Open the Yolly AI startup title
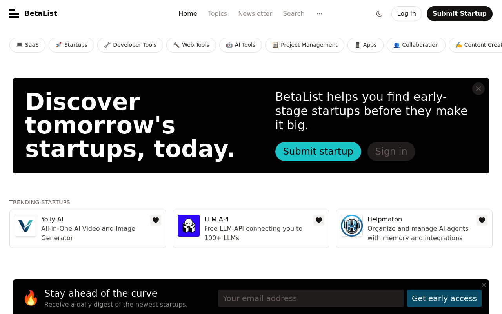 (x=52, y=219)
